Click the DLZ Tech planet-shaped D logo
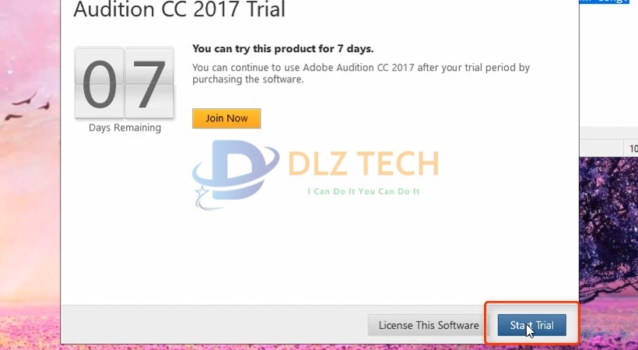 click(236, 171)
